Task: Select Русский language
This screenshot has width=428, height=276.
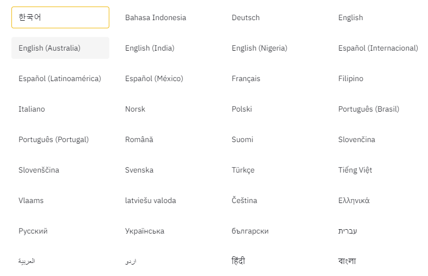Action: pos(33,231)
